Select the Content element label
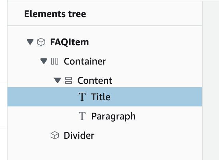Screen dimensions: 219x160 (x=95, y=80)
